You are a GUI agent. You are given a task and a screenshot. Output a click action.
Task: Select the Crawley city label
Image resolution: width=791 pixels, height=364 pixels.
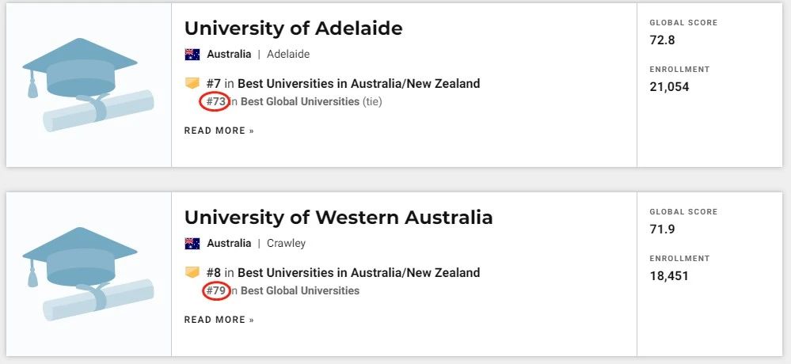286,244
